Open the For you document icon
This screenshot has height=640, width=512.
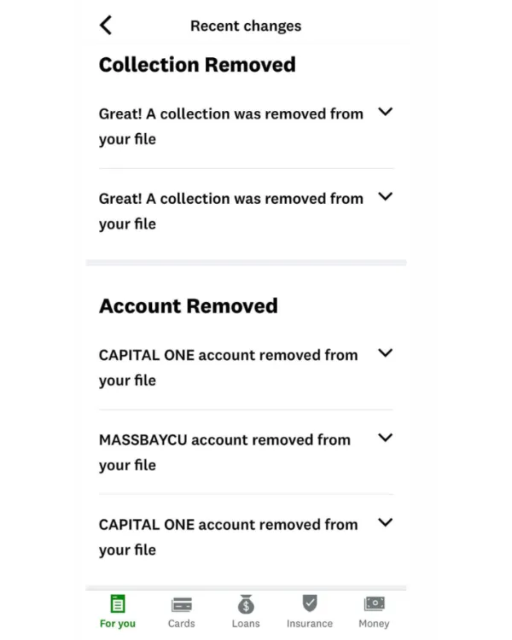click(118, 603)
